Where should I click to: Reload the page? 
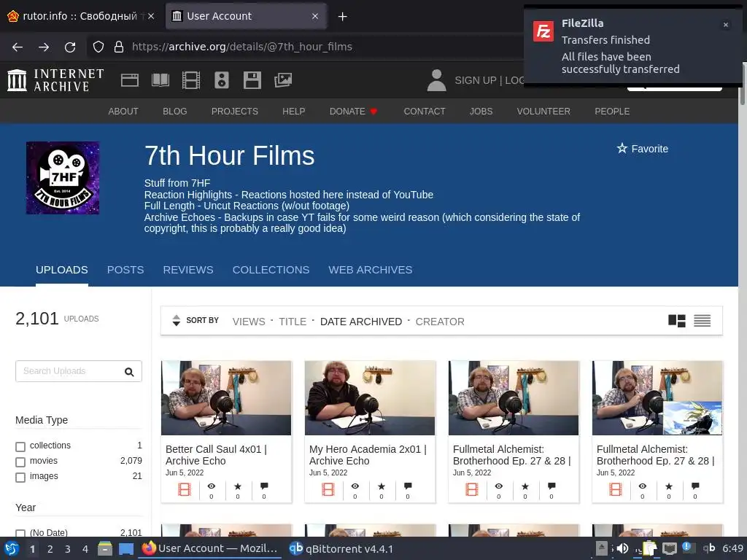pyautogui.click(x=70, y=47)
